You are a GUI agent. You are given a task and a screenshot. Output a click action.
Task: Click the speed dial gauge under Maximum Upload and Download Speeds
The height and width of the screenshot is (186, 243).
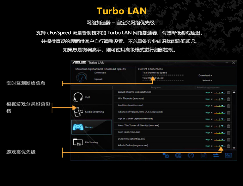82,77
